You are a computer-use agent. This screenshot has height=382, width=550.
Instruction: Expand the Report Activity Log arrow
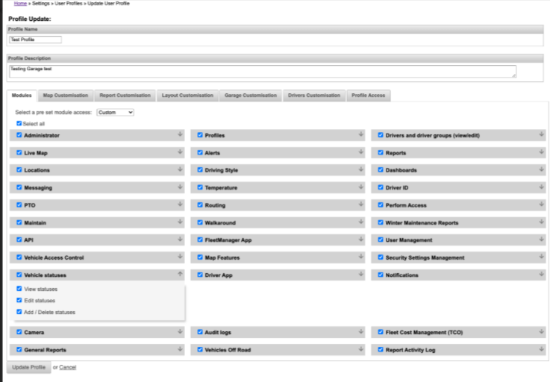[541, 349]
